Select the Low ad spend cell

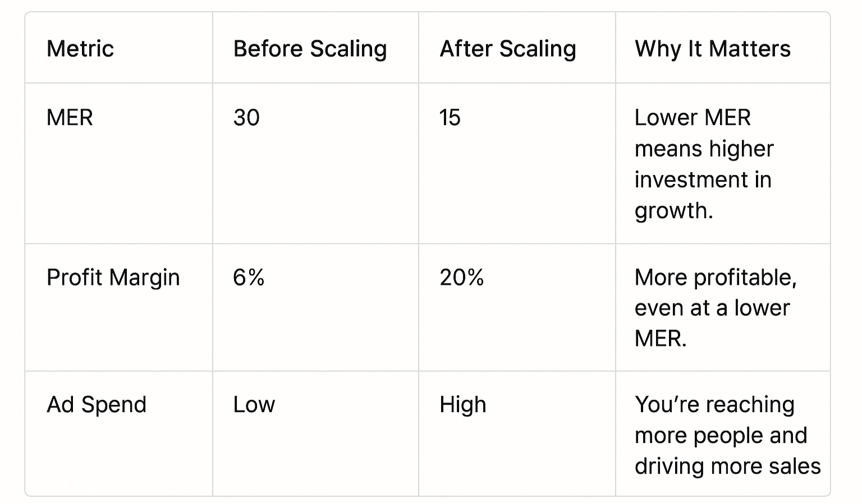click(x=254, y=405)
